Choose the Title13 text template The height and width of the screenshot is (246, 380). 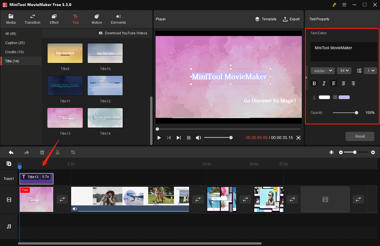coord(65,118)
